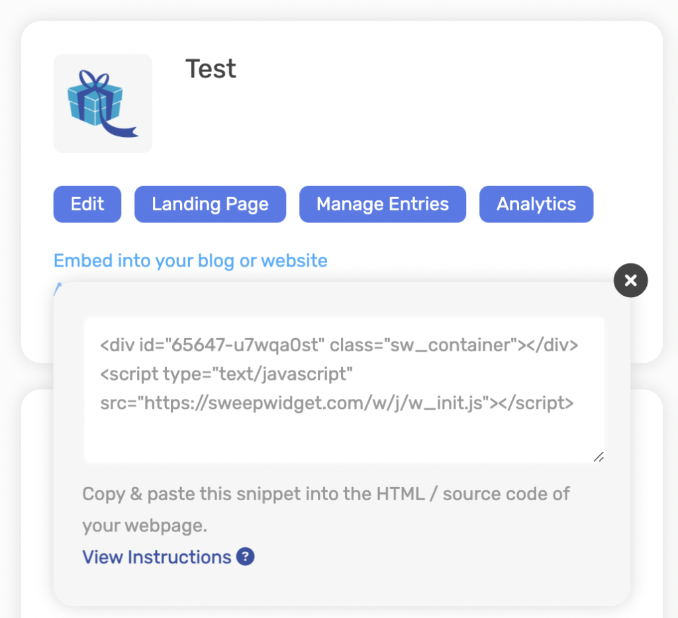Click inside the embed code text area

coord(344,390)
